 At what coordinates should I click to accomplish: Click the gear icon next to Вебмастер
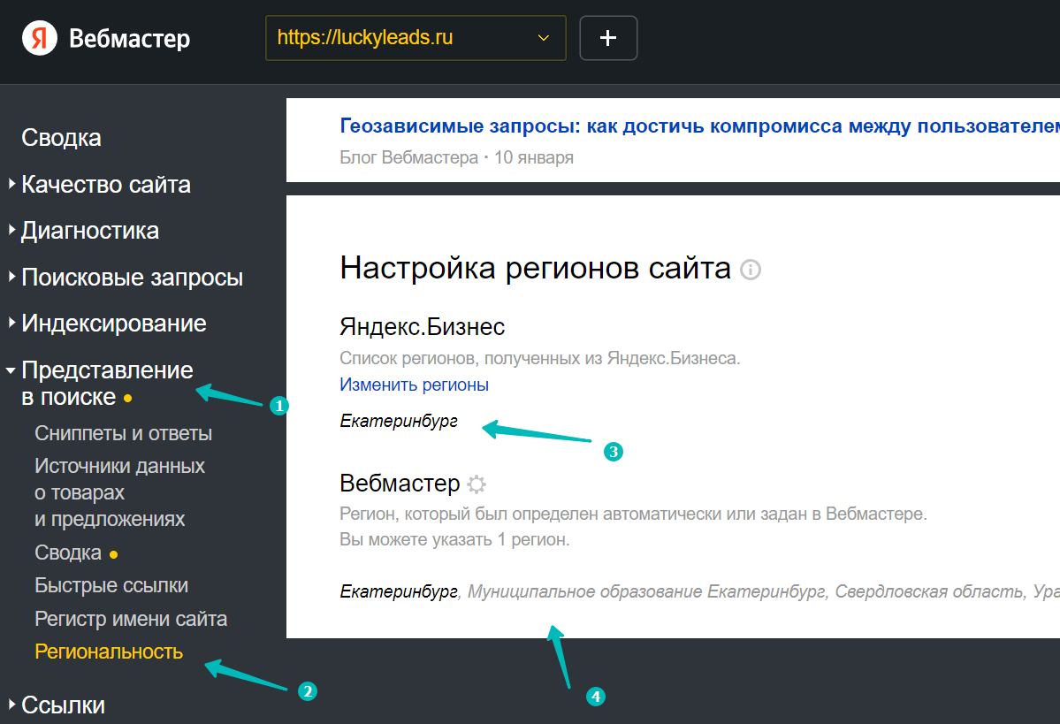click(477, 484)
